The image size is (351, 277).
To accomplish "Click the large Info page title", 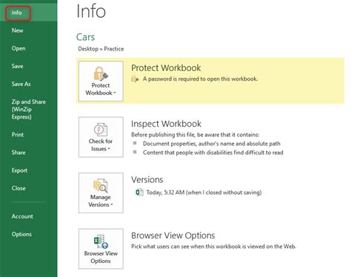I will point(91,11).
